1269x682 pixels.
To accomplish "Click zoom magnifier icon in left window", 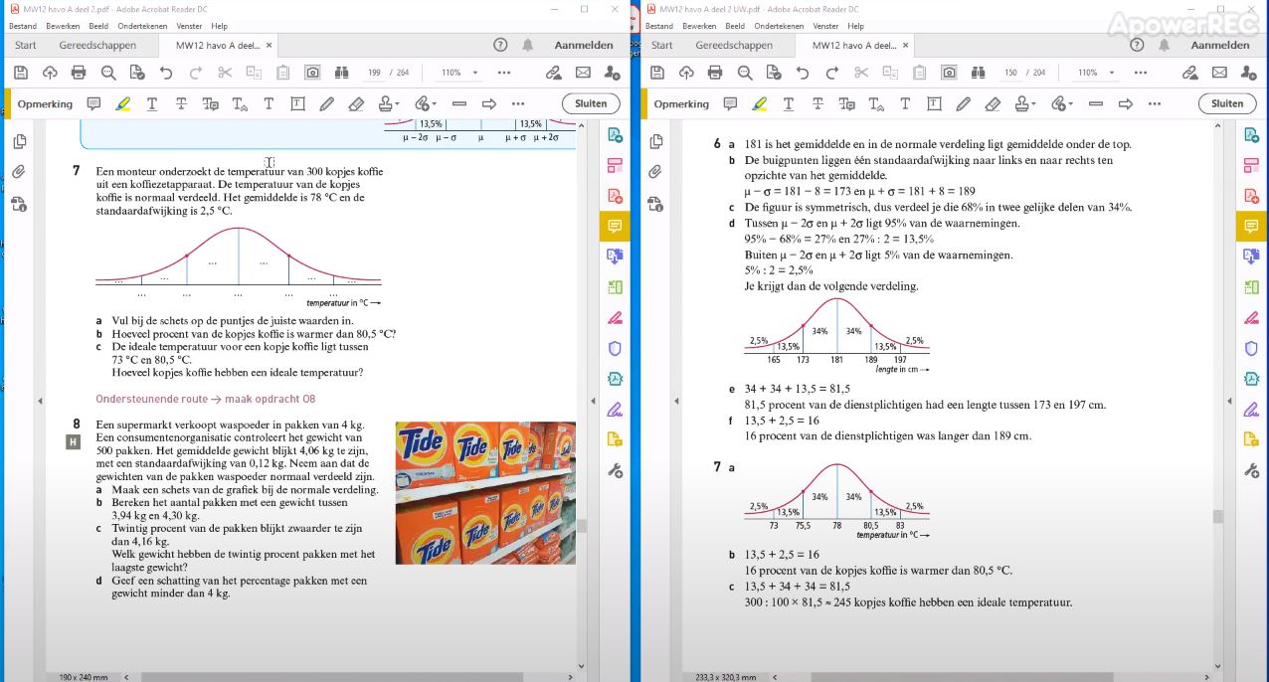I will 108,73.
